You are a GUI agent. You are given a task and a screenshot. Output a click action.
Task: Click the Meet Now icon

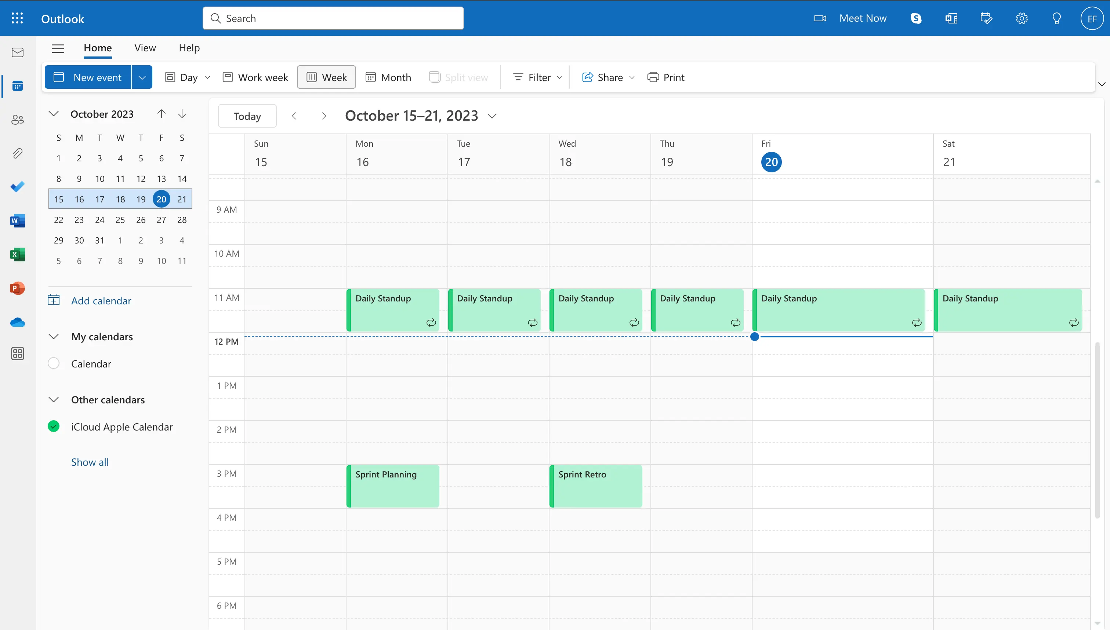coord(820,18)
